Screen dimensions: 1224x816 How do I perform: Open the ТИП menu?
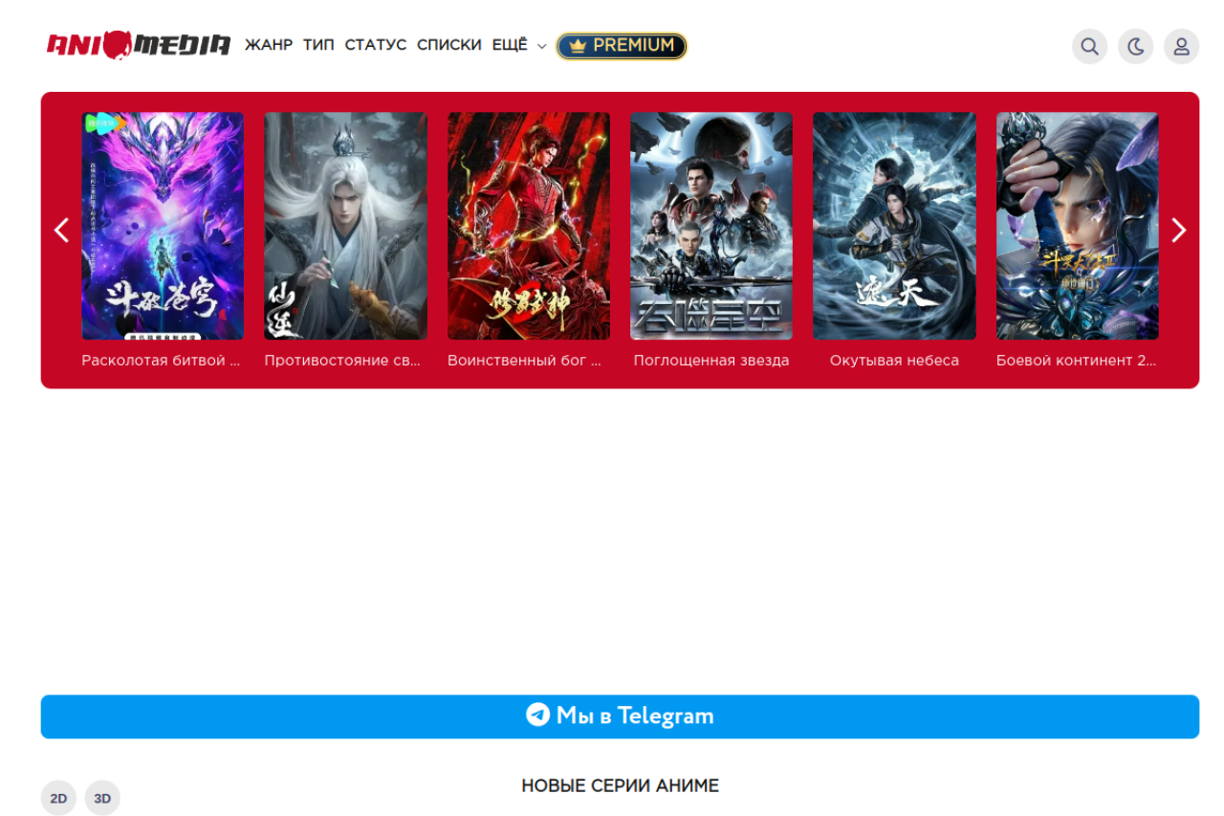318,45
